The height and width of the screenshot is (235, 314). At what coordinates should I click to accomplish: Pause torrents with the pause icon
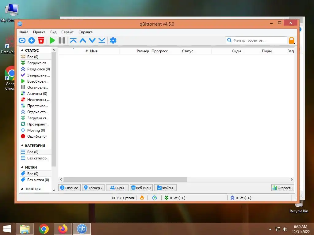pyautogui.click(x=62, y=40)
